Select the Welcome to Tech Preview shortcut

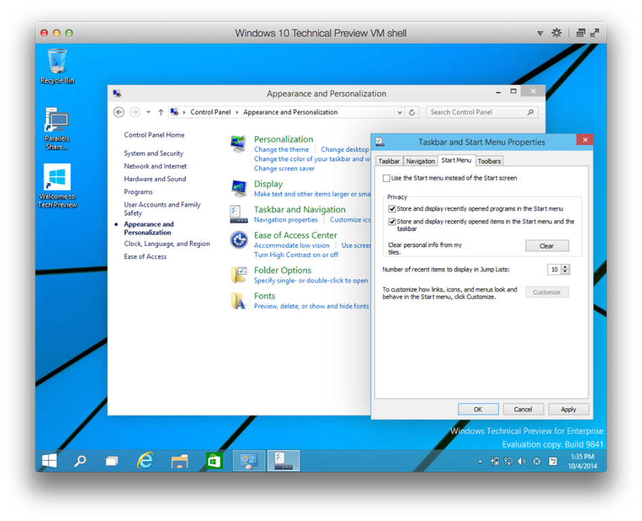[57, 187]
